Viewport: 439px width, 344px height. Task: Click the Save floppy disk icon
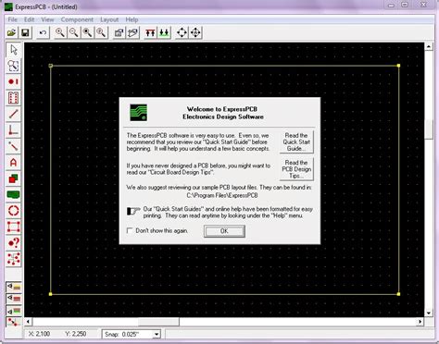[x=25, y=32]
